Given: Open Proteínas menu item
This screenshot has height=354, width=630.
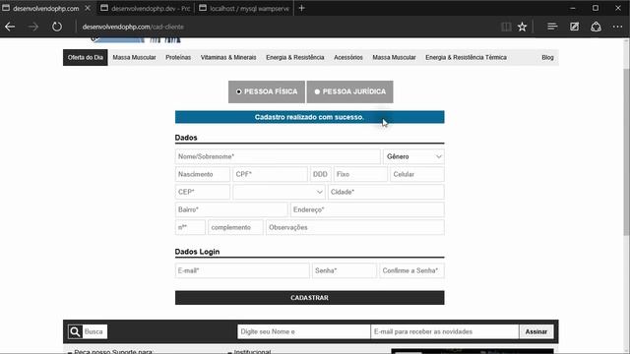Looking at the screenshot, I should coord(178,57).
